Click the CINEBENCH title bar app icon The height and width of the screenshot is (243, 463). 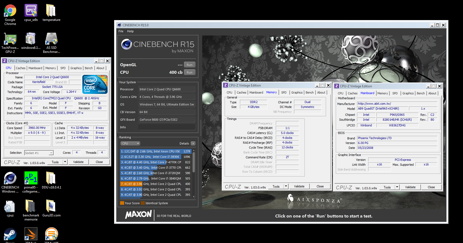[119, 25]
